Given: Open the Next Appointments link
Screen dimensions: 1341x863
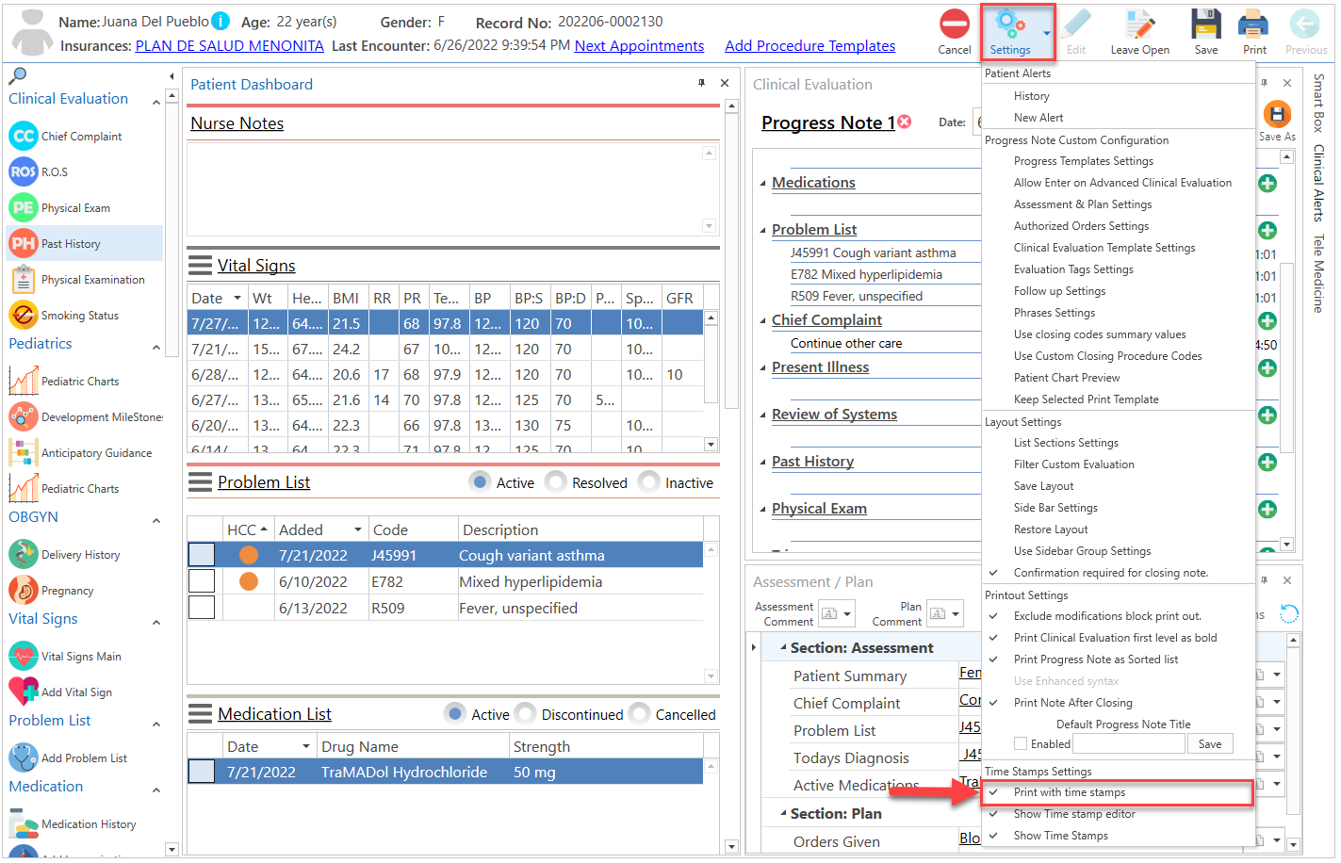Looking at the screenshot, I should click(x=639, y=45).
